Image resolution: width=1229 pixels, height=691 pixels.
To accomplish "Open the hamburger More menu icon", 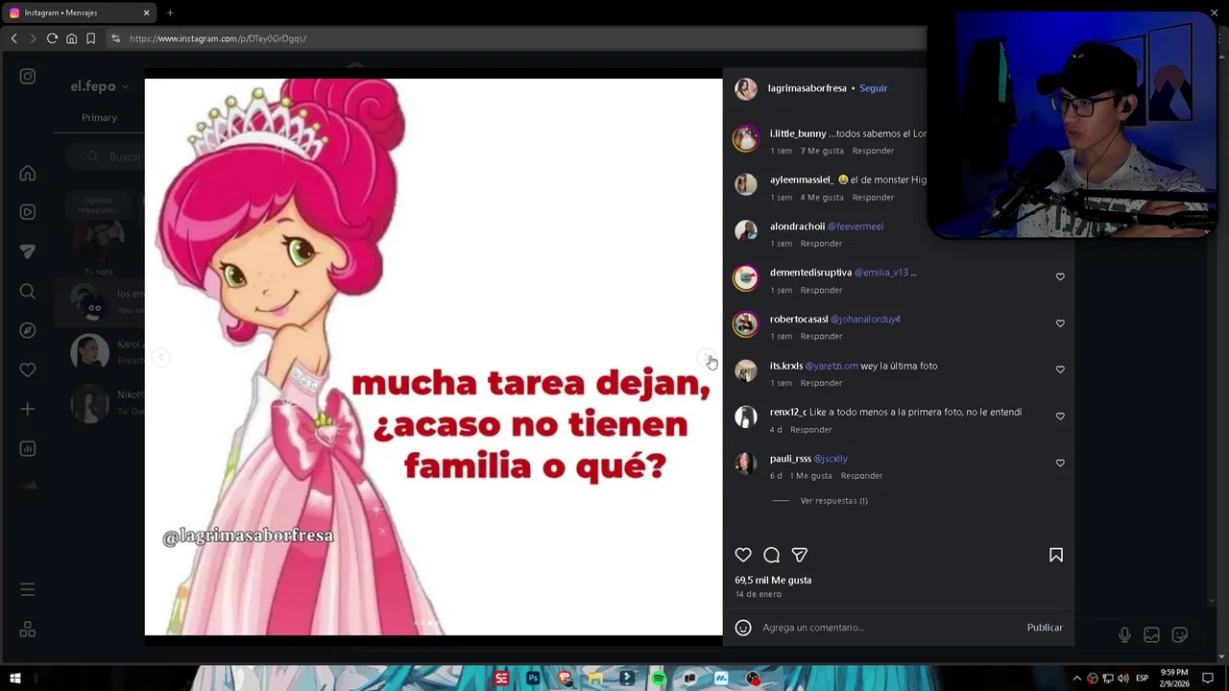I will coord(28,589).
